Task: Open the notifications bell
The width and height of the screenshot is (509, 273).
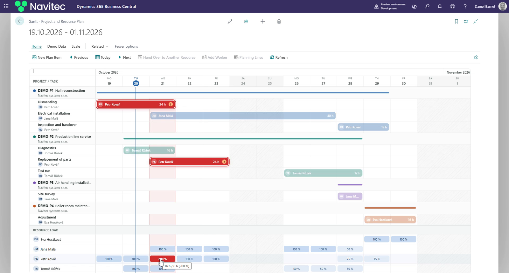Action: pos(440,6)
